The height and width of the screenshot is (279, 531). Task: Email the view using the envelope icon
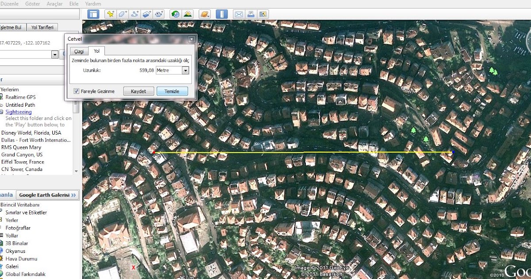click(x=239, y=14)
